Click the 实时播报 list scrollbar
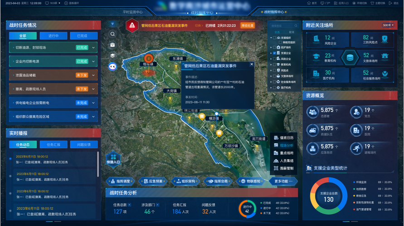The height and width of the screenshot is (226, 404). 98,165
